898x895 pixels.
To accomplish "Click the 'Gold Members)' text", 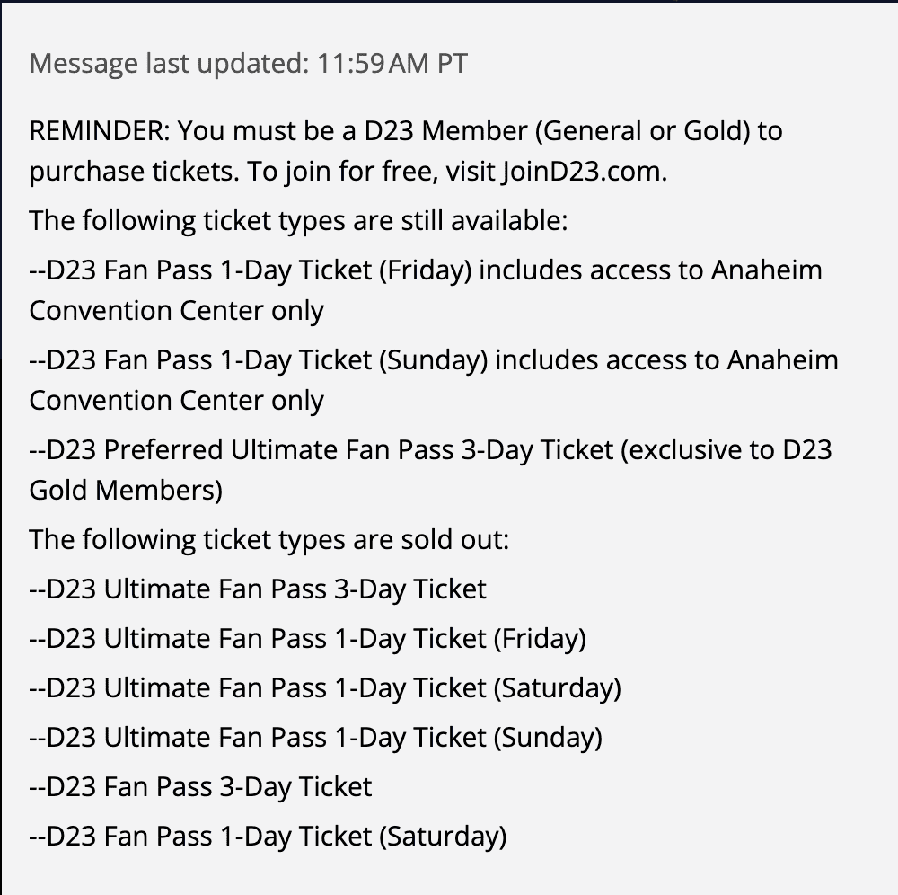I will pyautogui.click(x=126, y=491).
